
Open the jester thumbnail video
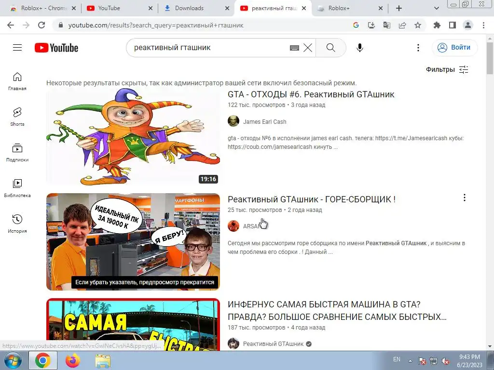pos(133,136)
